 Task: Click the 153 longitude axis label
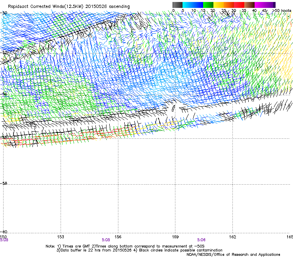[x=61, y=237]
